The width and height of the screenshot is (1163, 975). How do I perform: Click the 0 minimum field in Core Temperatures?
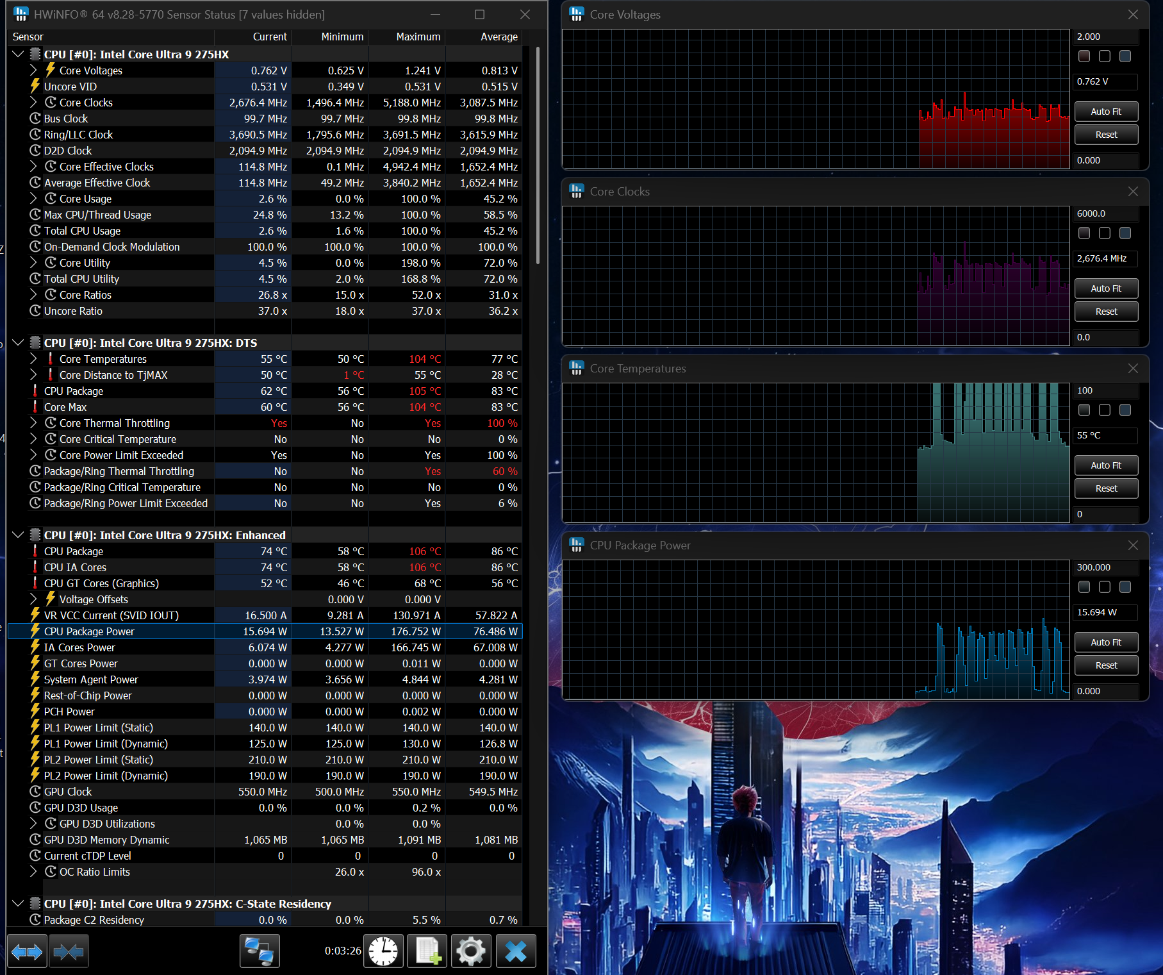point(1105,514)
